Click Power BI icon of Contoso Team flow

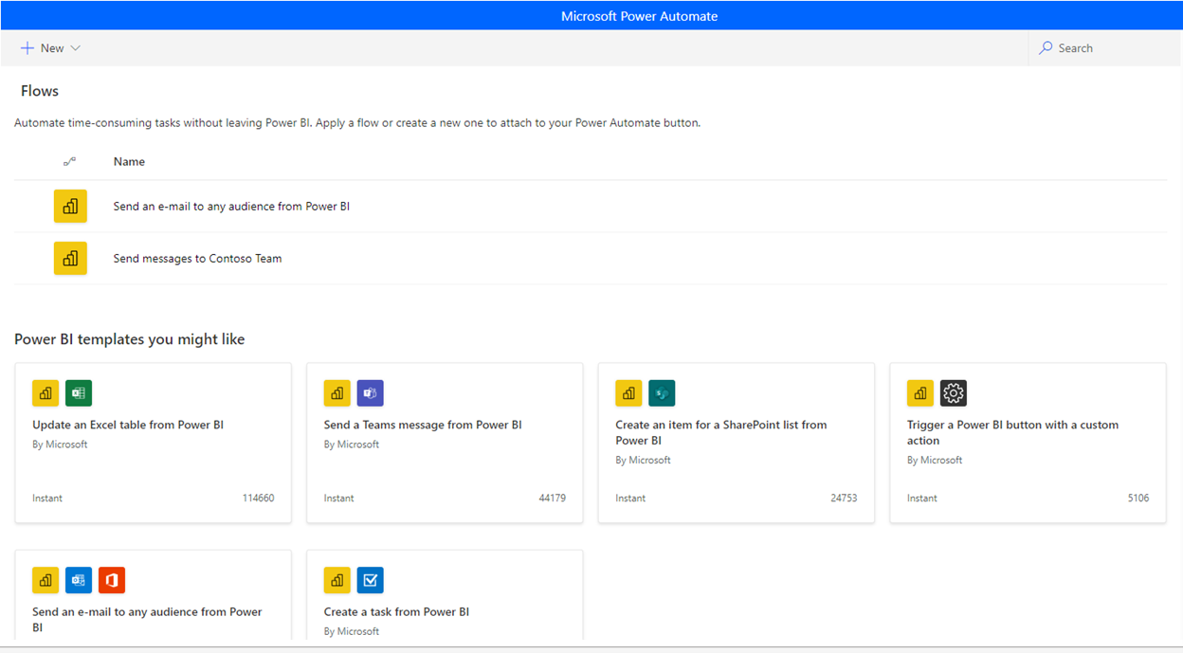pos(70,259)
